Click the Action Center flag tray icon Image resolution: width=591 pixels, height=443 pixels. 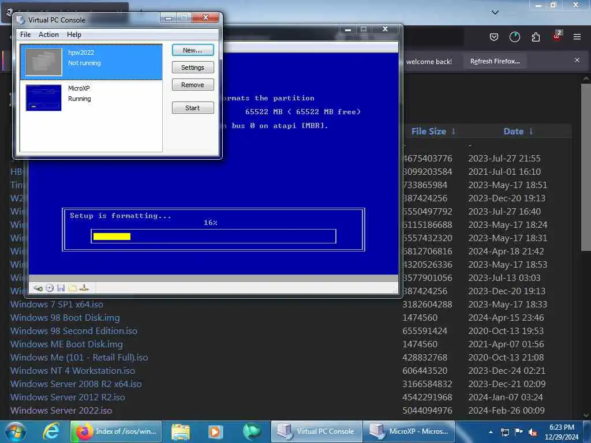(519, 432)
